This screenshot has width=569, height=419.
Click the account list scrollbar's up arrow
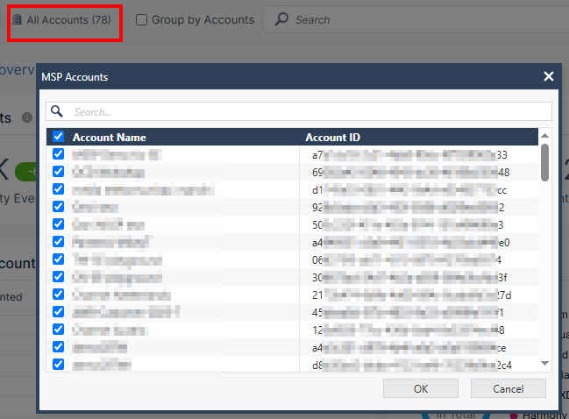pos(544,137)
